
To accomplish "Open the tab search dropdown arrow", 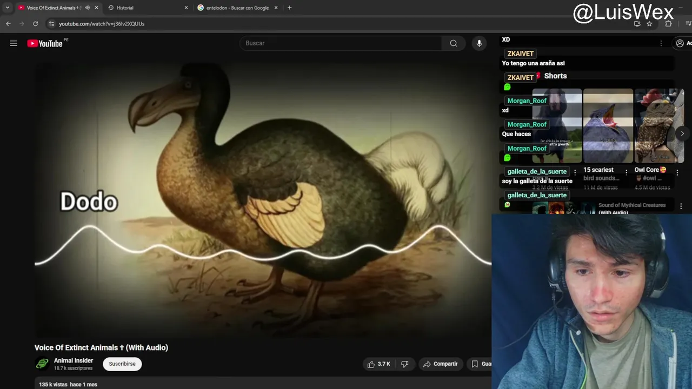I will click(7, 8).
